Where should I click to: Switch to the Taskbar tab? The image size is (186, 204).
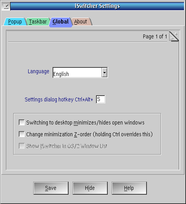click(x=38, y=22)
